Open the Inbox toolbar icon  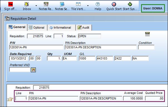click(27, 4)
